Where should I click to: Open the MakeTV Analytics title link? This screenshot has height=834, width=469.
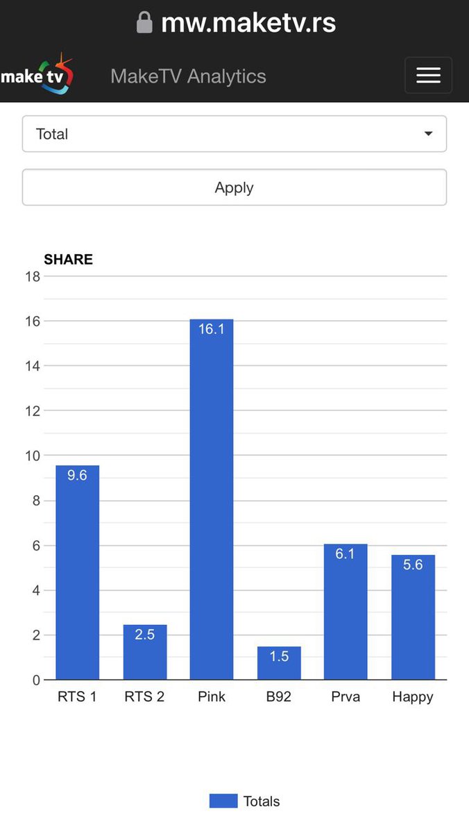tap(188, 76)
